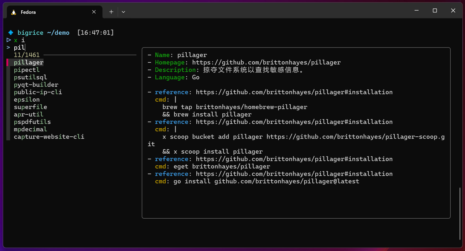Click the && brew install pillager line

[x=207, y=115]
